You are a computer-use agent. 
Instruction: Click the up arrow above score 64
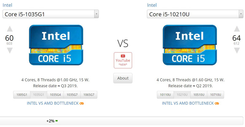[x=237, y=29]
